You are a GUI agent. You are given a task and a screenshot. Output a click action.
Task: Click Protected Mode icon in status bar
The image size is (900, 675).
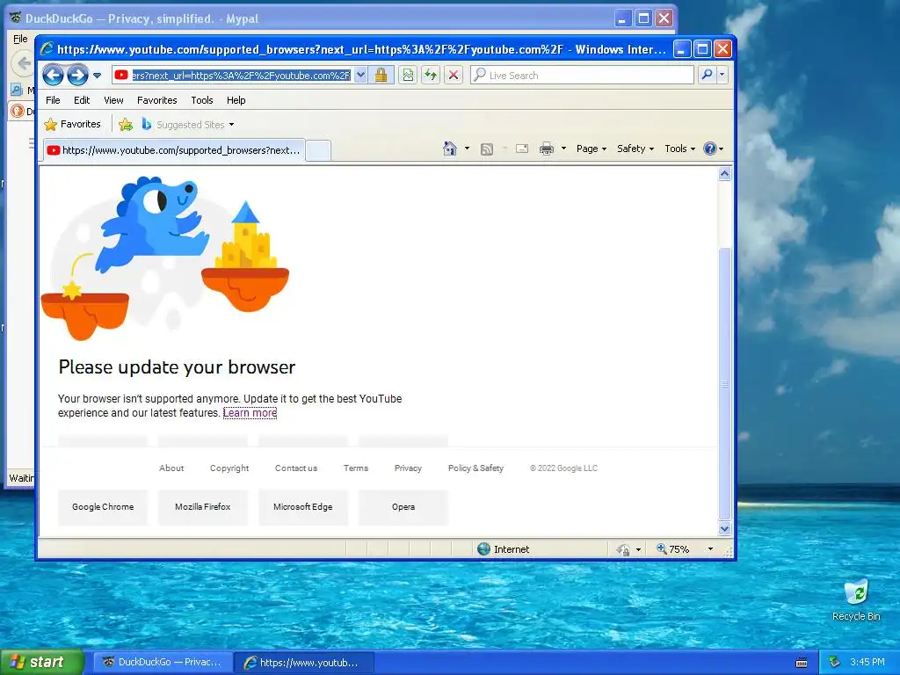click(x=623, y=550)
